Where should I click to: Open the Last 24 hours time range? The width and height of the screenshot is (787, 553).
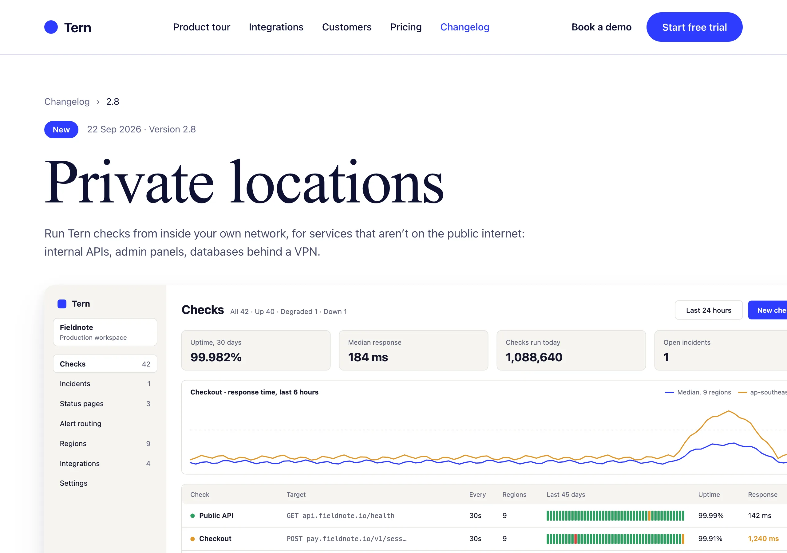click(709, 310)
